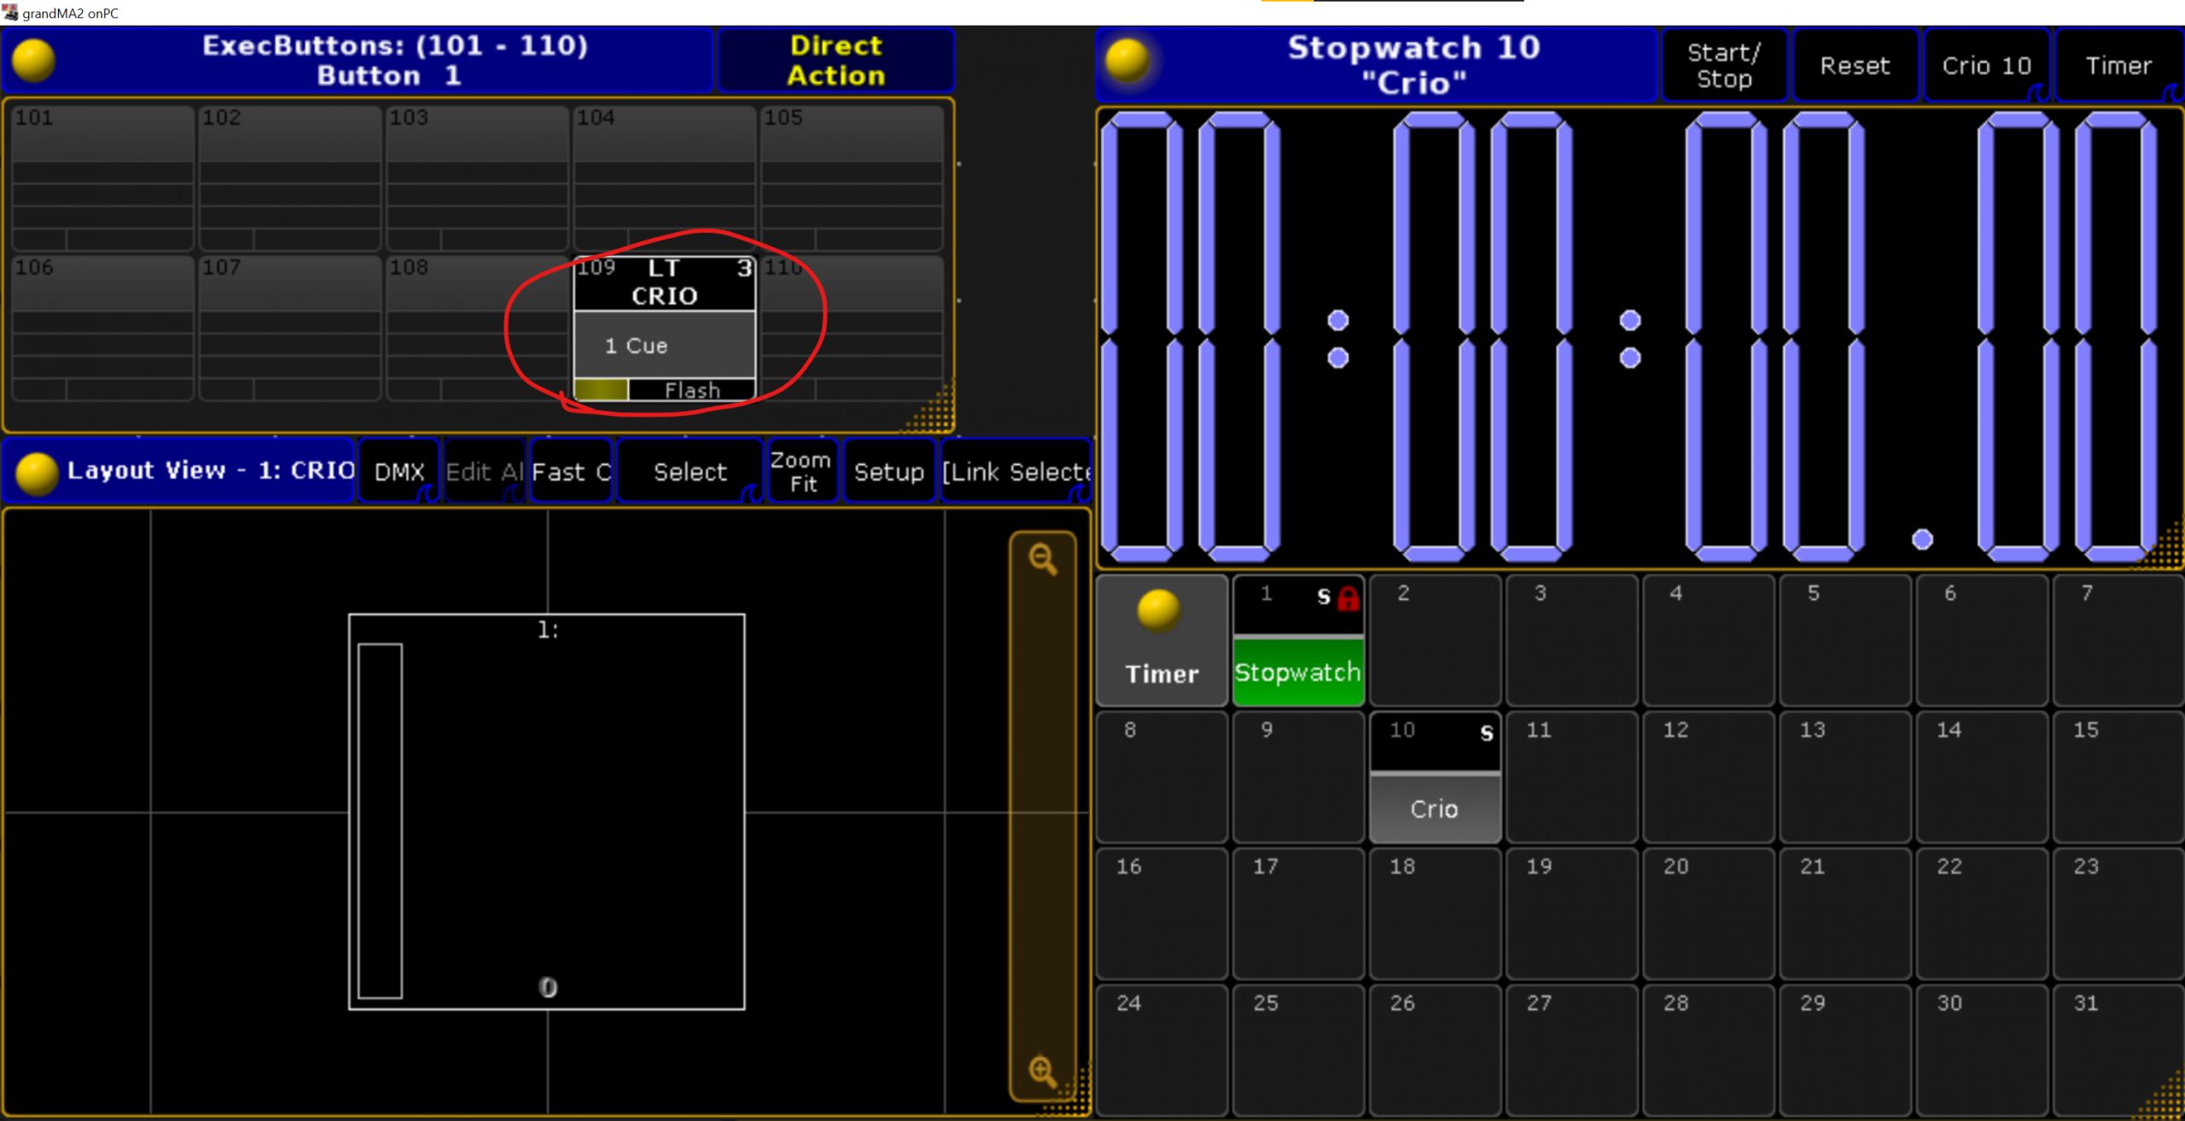Select empty timer pool slot 31
The height and width of the screenshot is (1121, 2185).
click(x=2118, y=1050)
